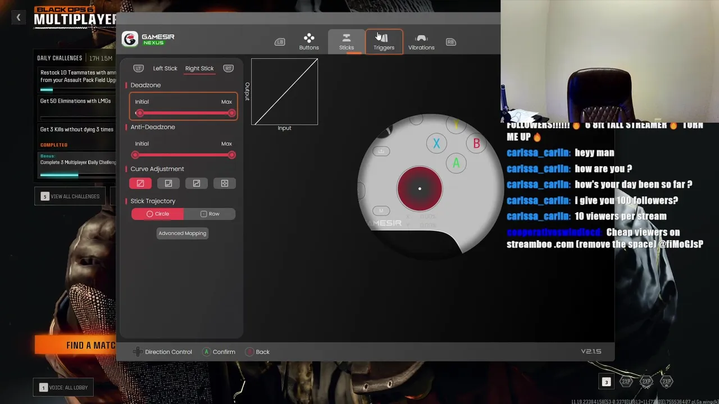Select the third curve adjustment preset

click(x=197, y=183)
